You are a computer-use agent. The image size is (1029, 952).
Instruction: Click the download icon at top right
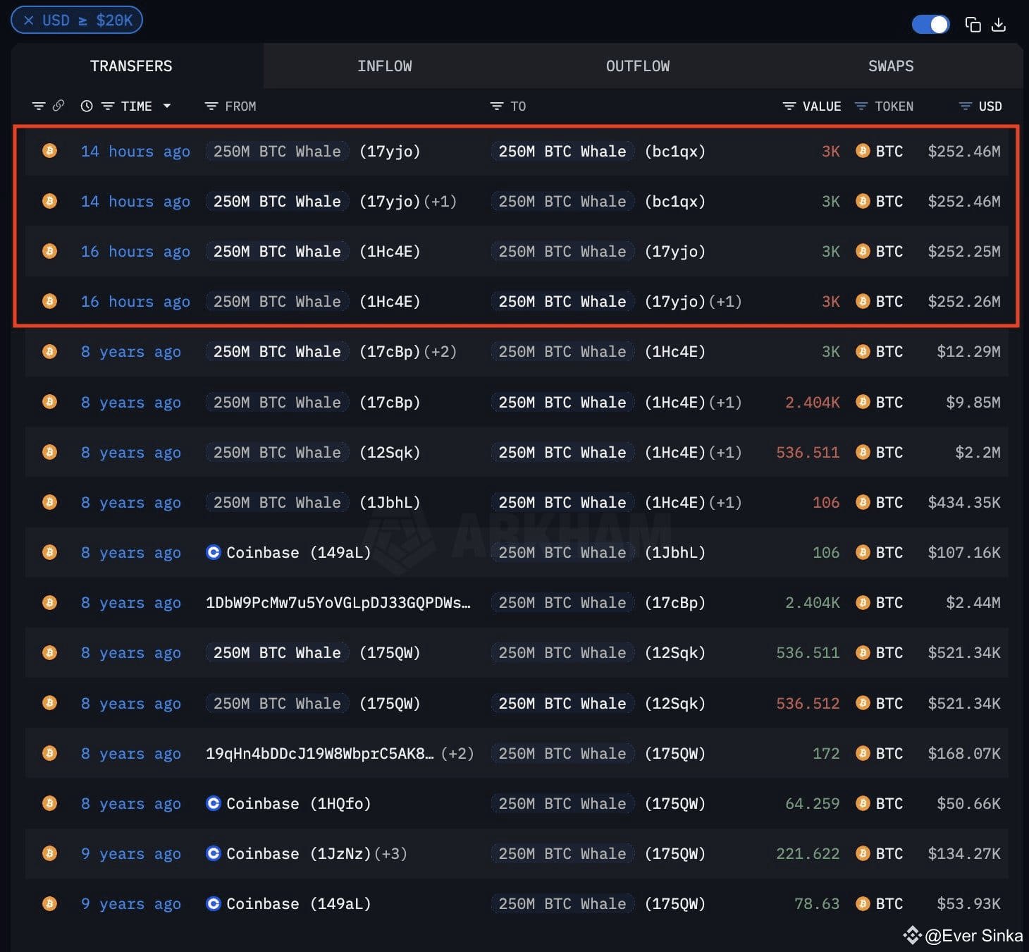coord(999,24)
